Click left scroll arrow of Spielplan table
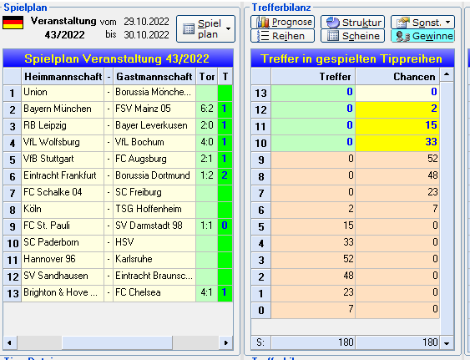Screen dimensions: 470x360 pos(10,342)
